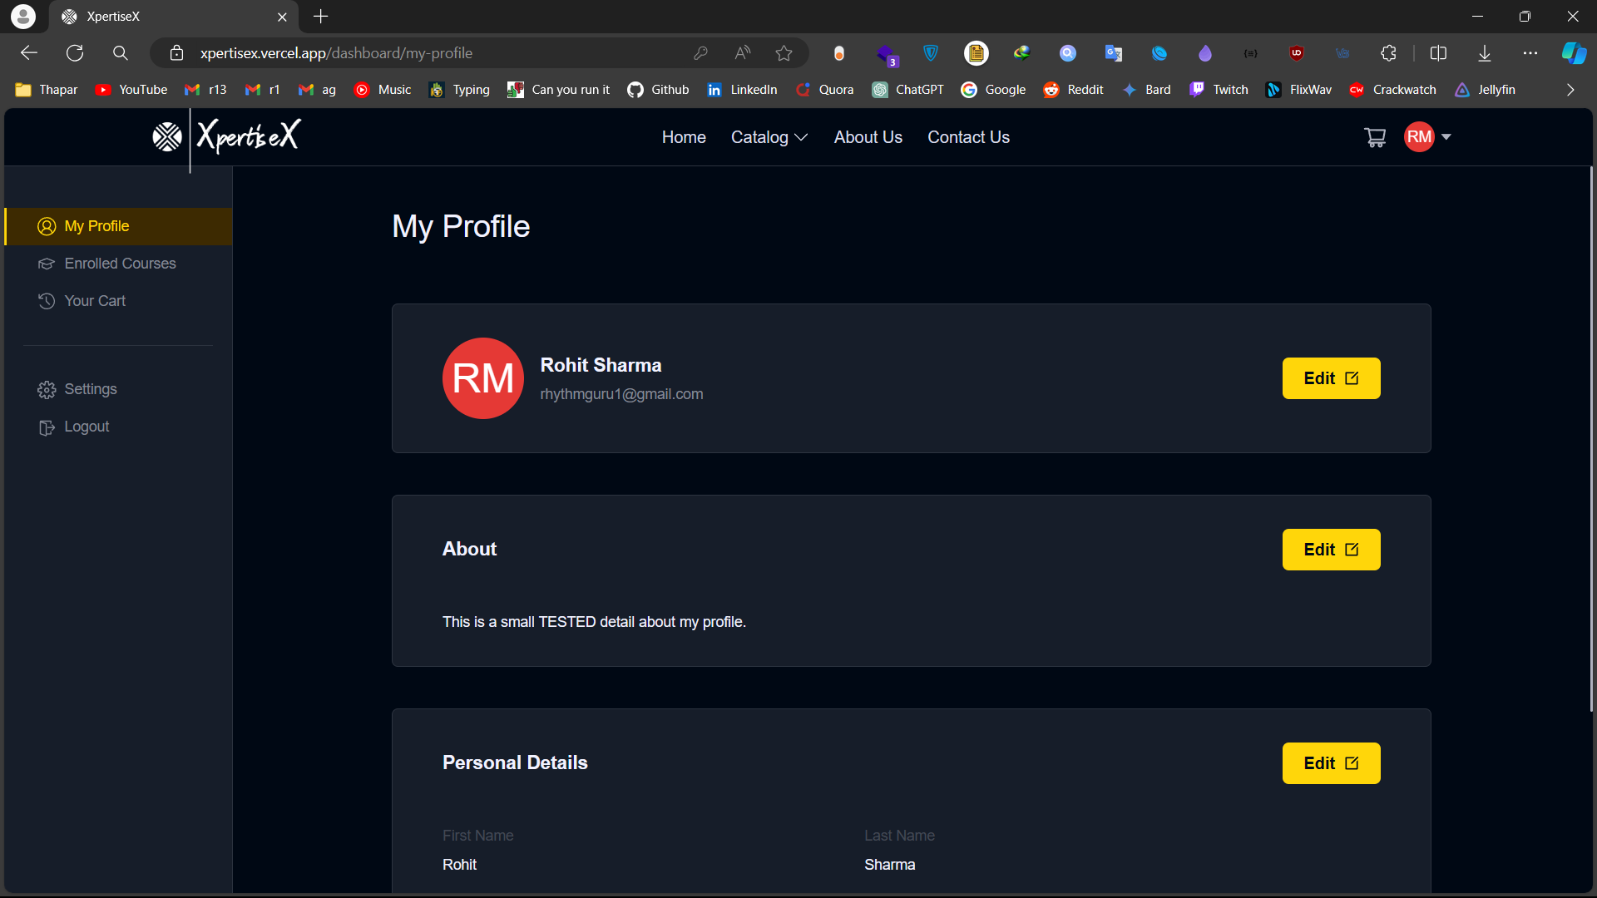
Task: Select My Profile in the sidebar
Action: click(x=96, y=226)
